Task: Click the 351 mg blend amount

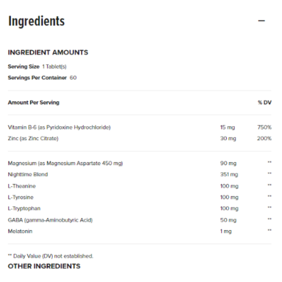Action: coord(229,174)
